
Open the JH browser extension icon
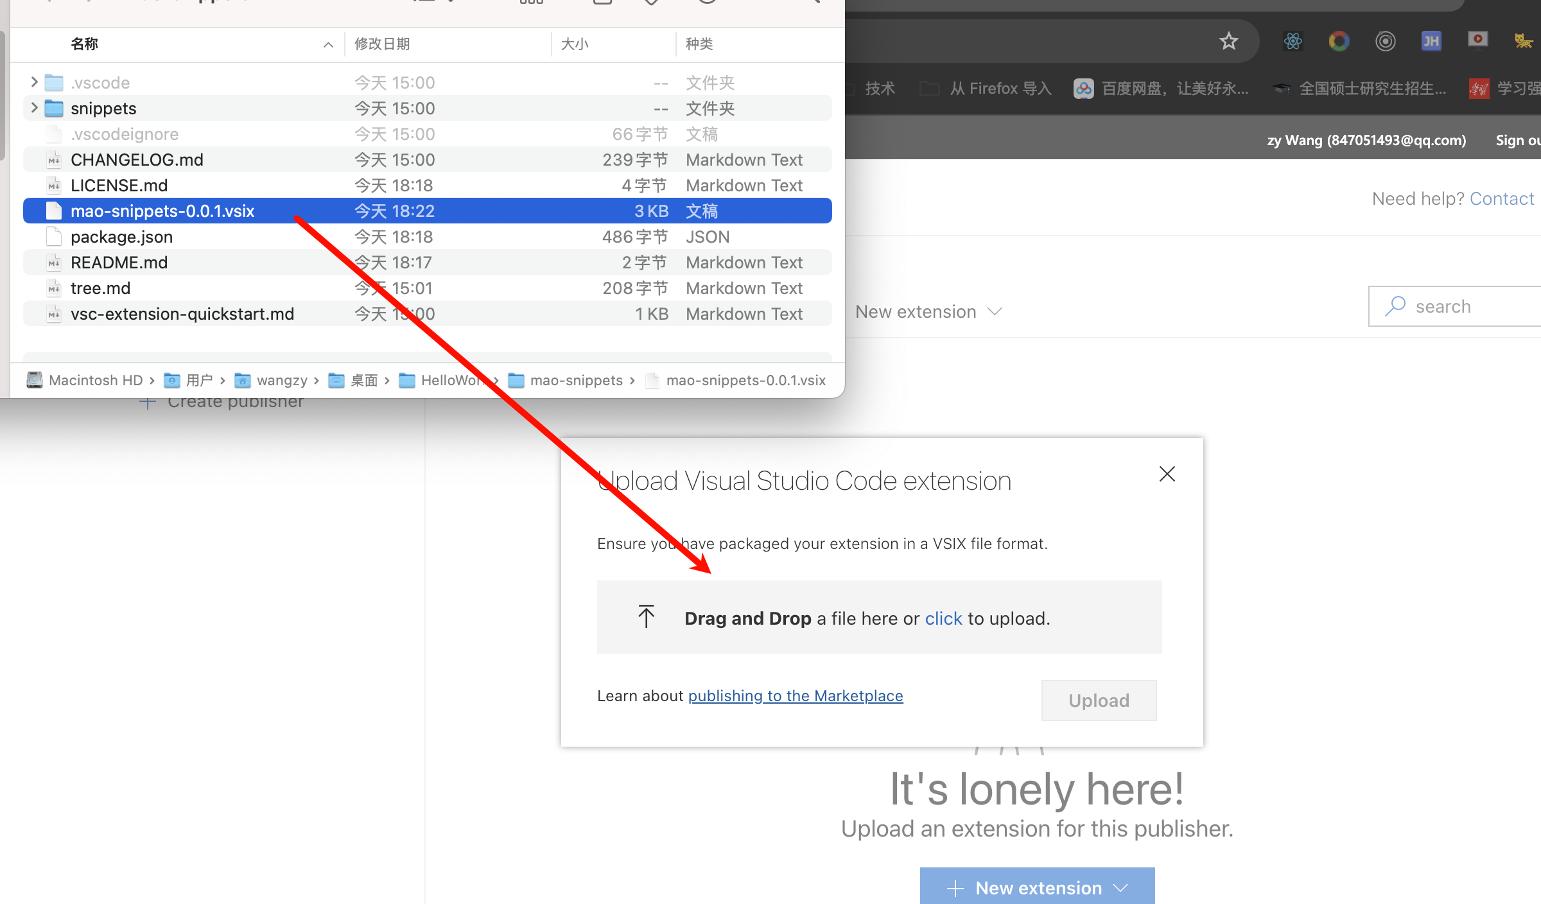(x=1431, y=41)
